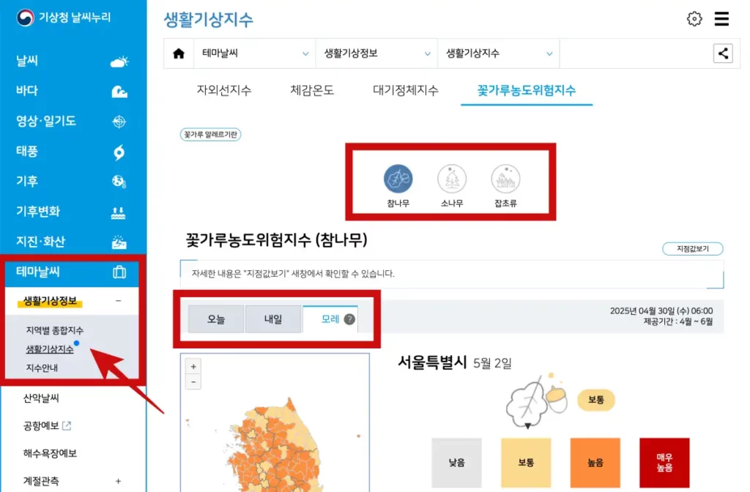Select the 참나무 oak pollen icon
Viewport: 750px width, 492px height.
pyautogui.click(x=398, y=179)
